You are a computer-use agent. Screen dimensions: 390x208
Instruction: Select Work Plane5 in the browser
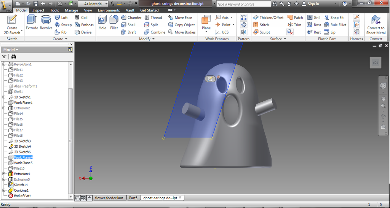pyautogui.click(x=23, y=163)
